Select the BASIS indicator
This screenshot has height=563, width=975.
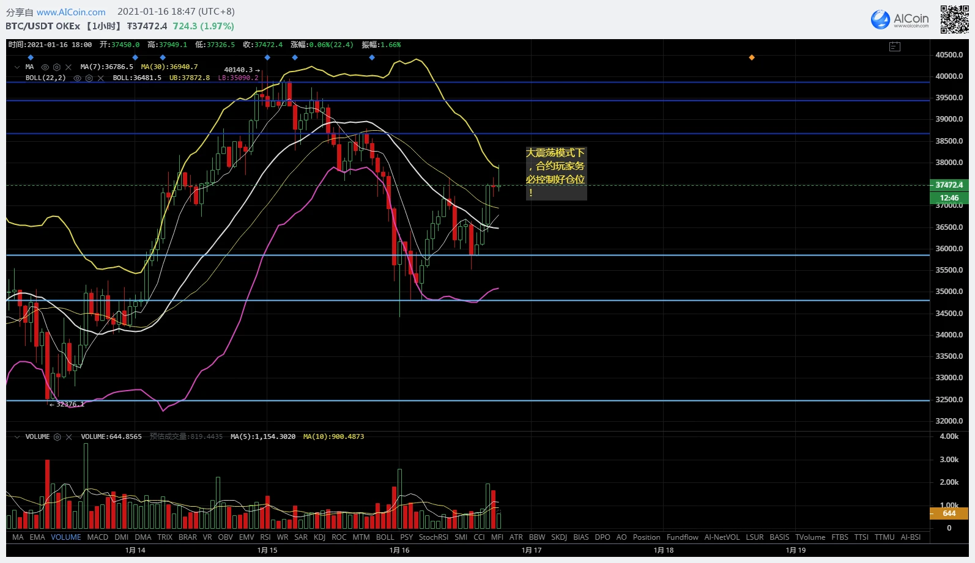click(779, 537)
